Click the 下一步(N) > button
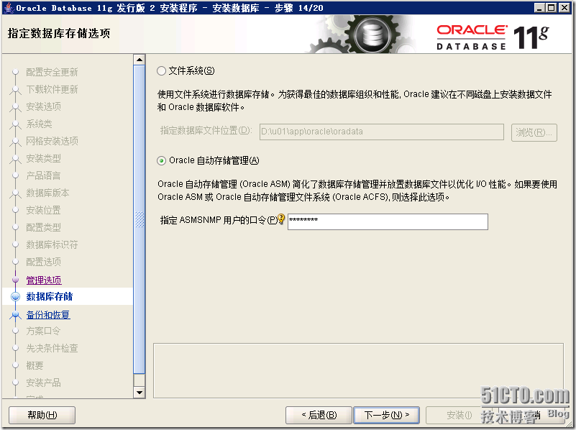 386,416
